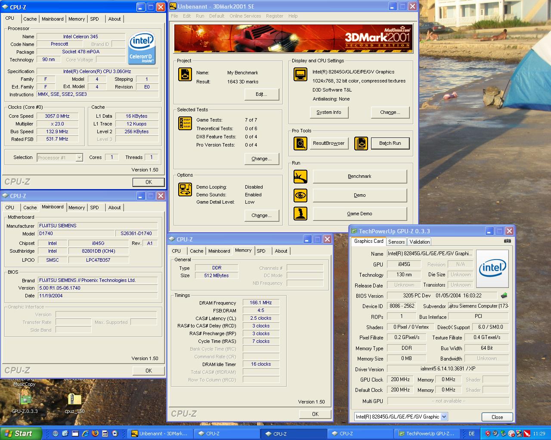Open the Edit menu in 3DMark2001
The height and width of the screenshot is (440, 551).
[187, 16]
